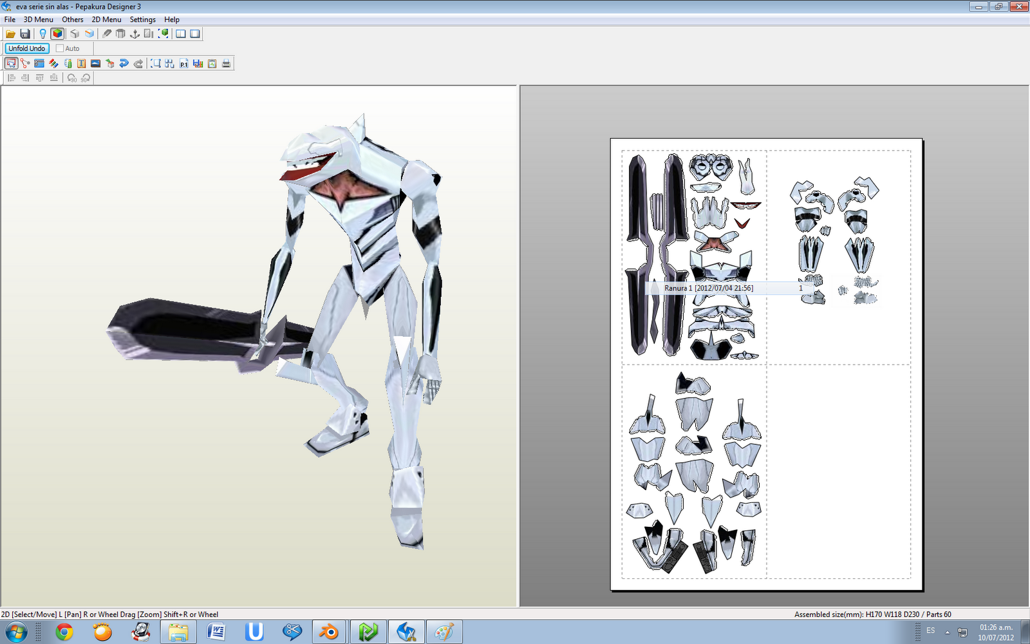This screenshot has height=644, width=1030.
Task: Select the knife cut-edge tool icon
Action: click(107, 33)
